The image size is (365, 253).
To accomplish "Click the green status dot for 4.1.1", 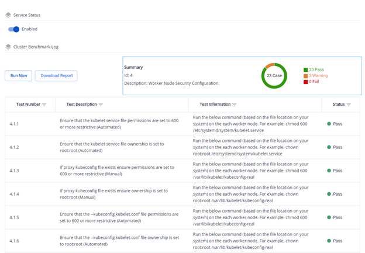I will pos(329,124).
